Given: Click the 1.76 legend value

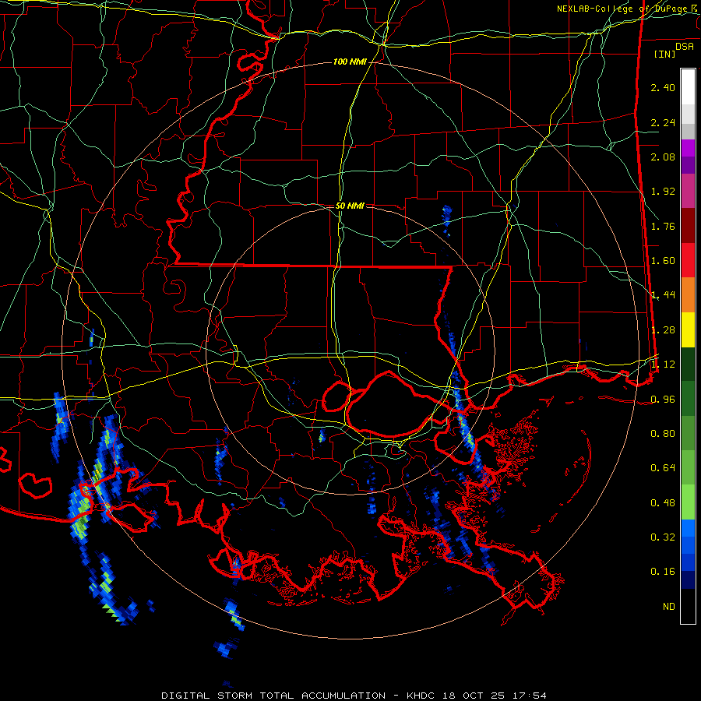Looking at the screenshot, I should point(663,226).
